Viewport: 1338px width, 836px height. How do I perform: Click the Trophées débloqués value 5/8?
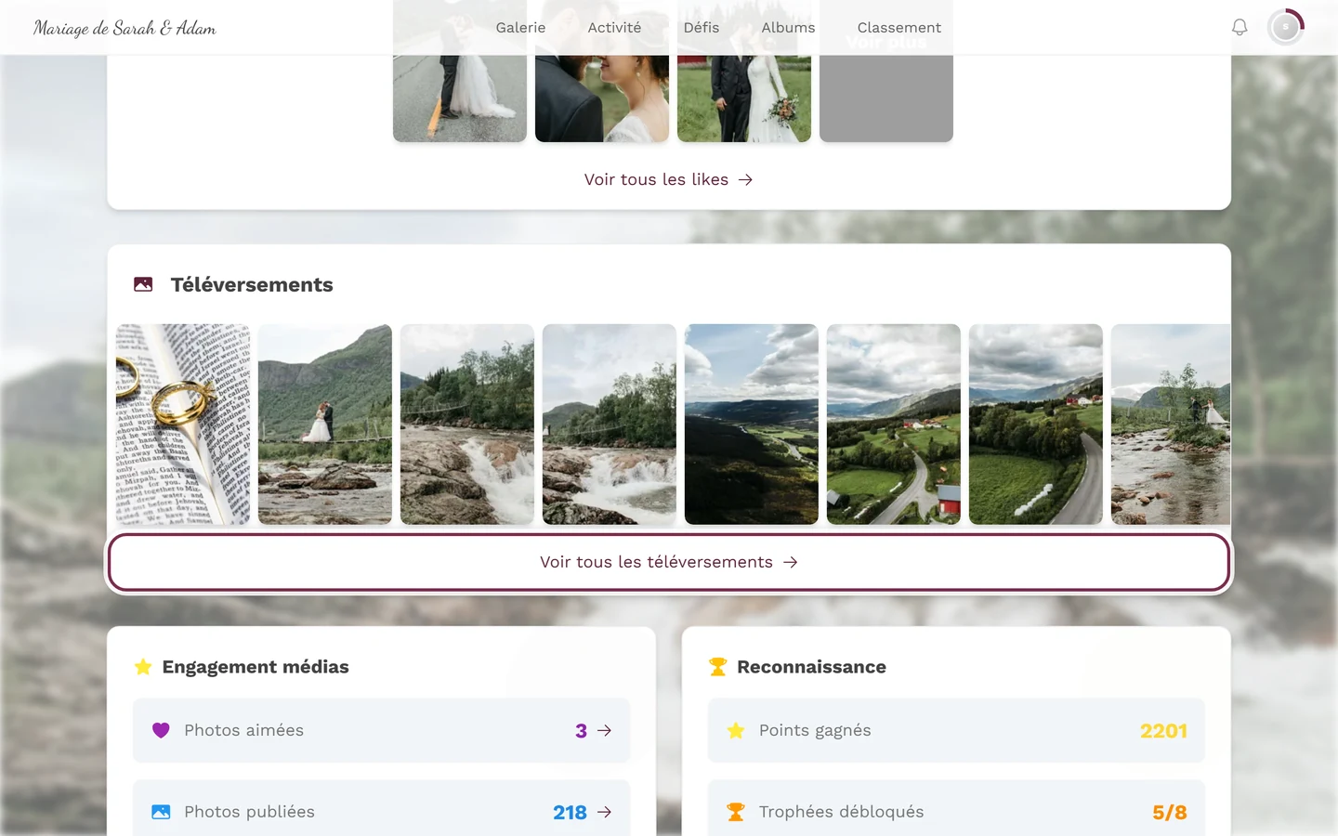coord(1170,813)
